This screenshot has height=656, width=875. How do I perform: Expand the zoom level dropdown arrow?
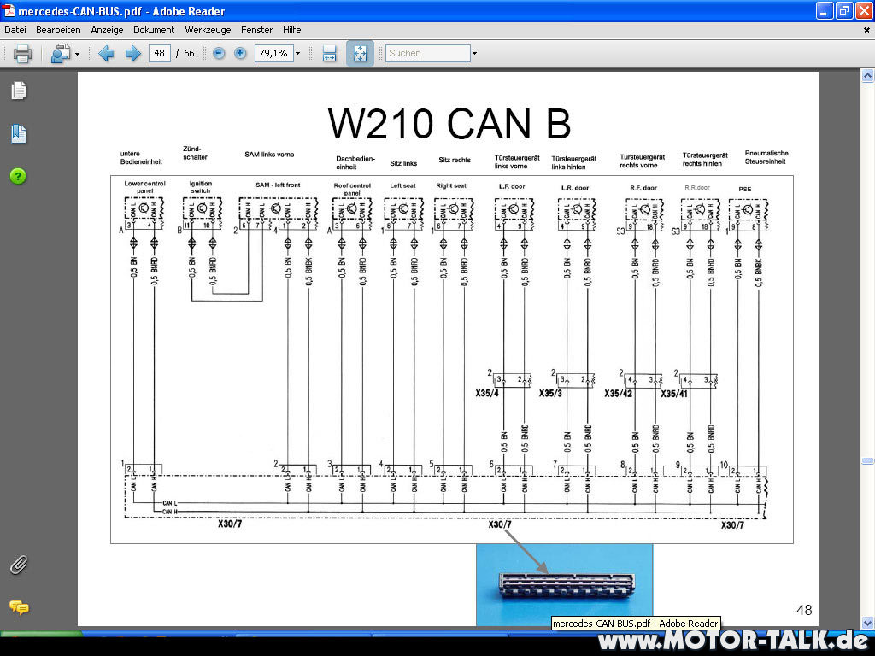(298, 54)
